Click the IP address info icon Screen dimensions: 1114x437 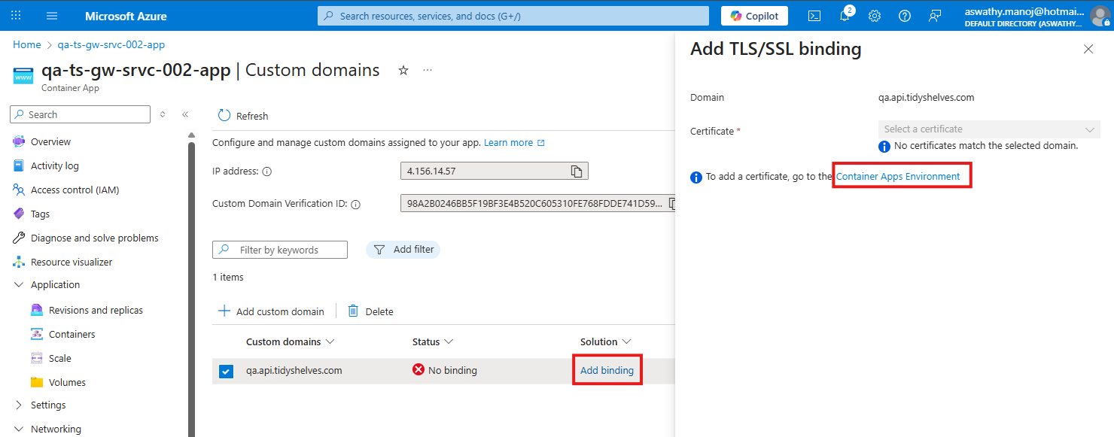(x=266, y=171)
